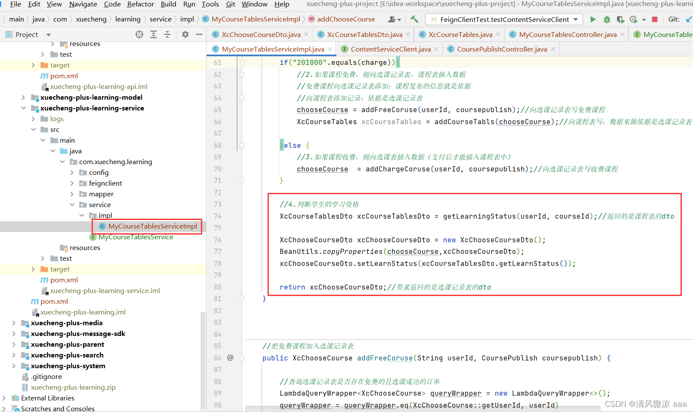Click the gutter @ icon at line 86
Screen dimensions: 693x412
pos(231,357)
